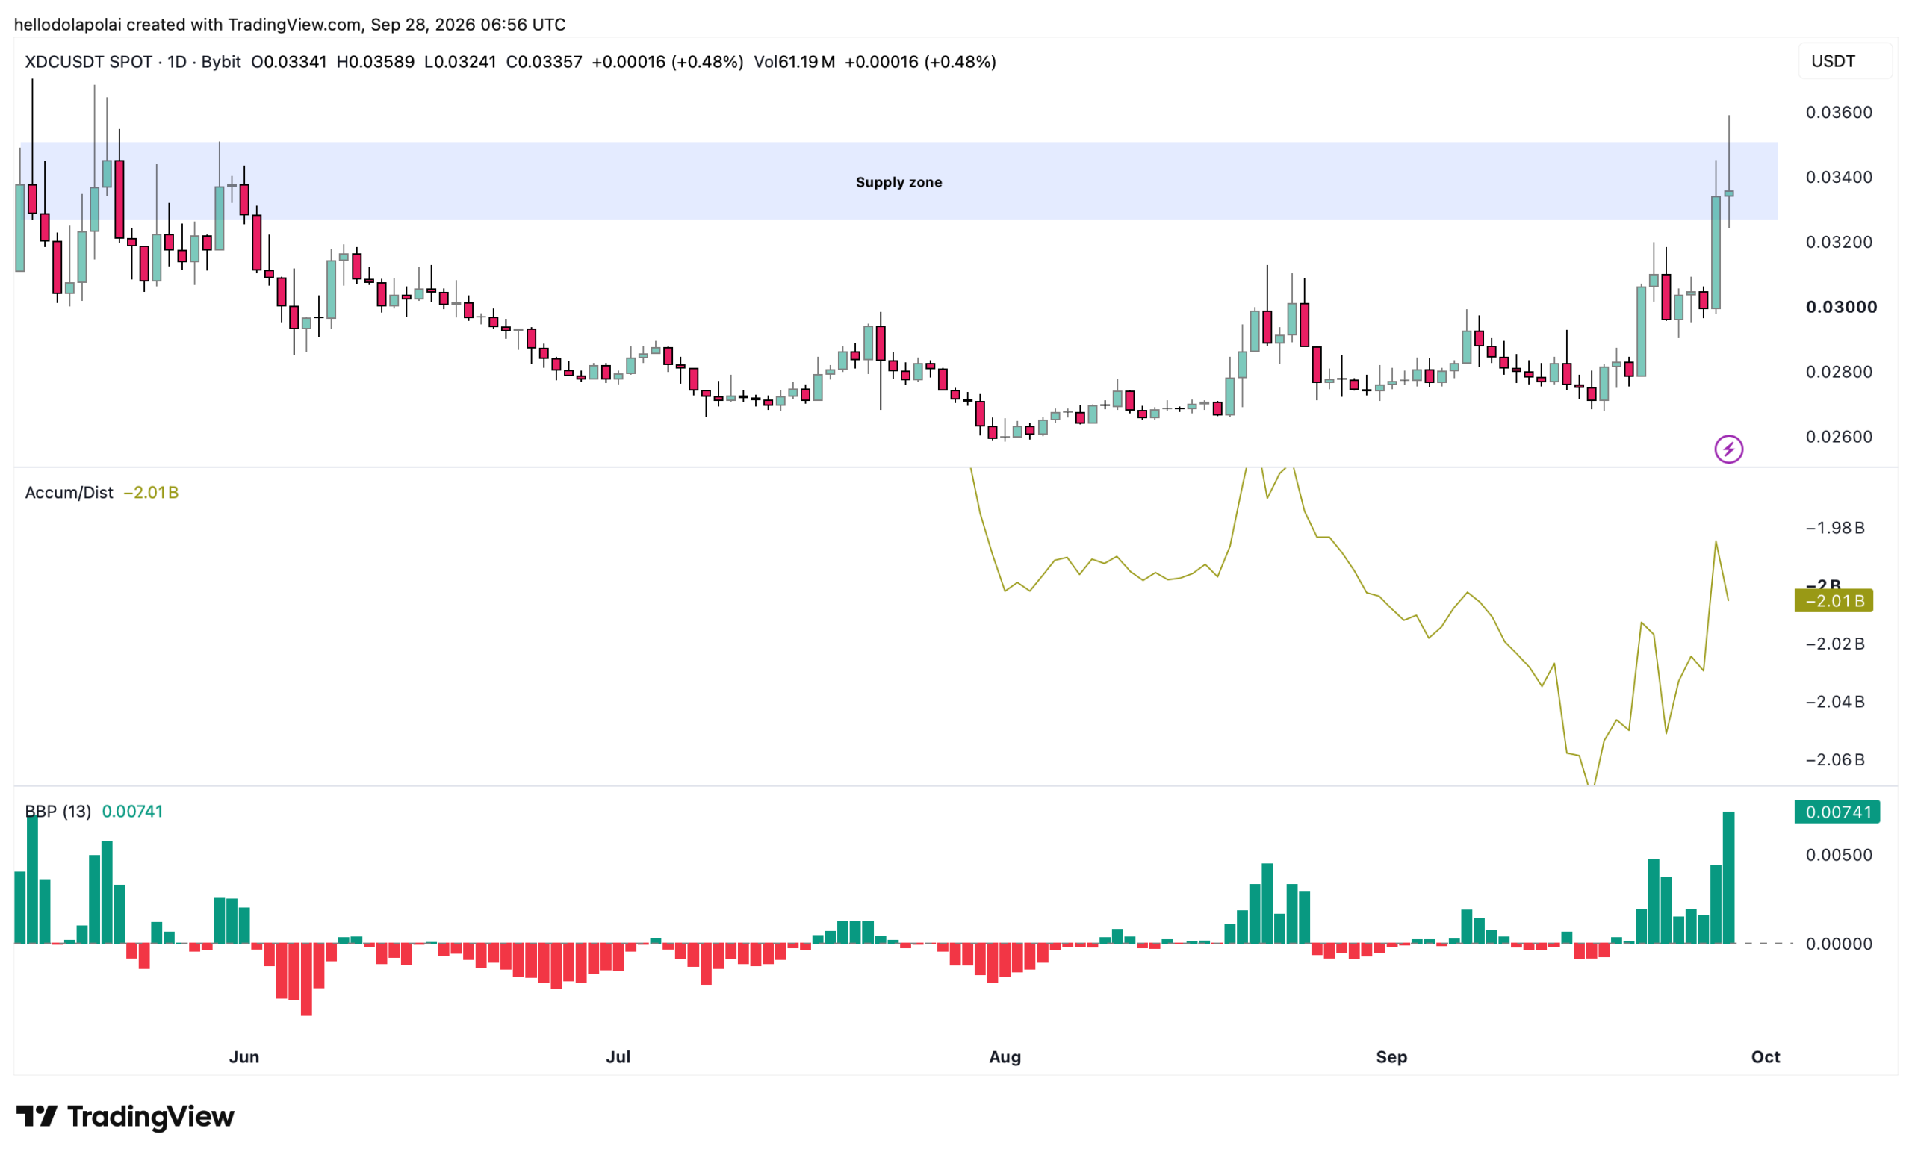Viewport: 1912px width, 1158px height.
Task: Select the Supply zone label
Action: pyautogui.click(x=898, y=182)
